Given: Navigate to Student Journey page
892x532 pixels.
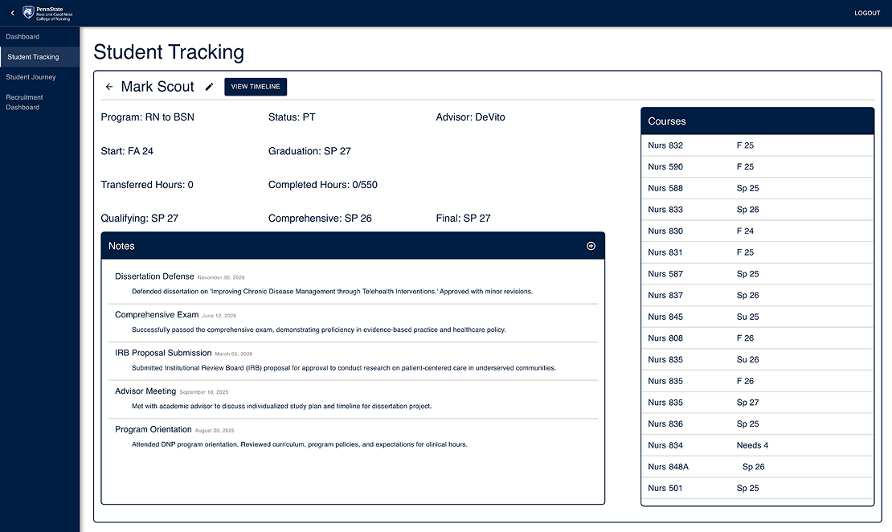Looking at the screenshot, I should pyautogui.click(x=31, y=77).
